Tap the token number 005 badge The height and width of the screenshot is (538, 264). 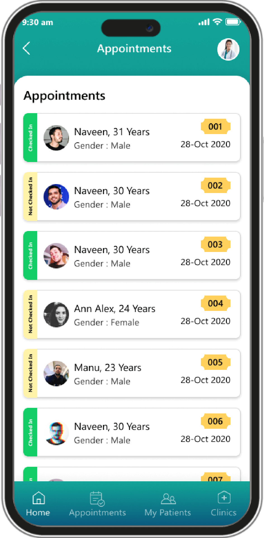click(x=215, y=362)
